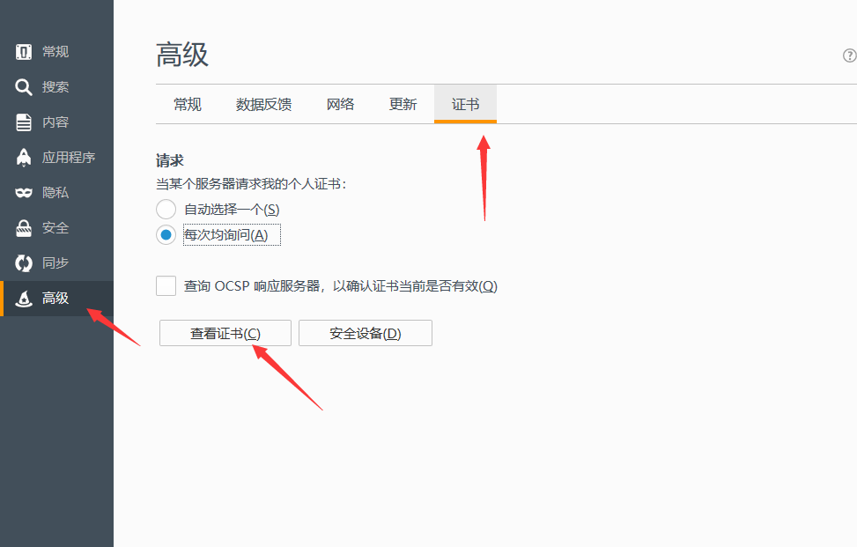Select 每次均询问(A) radio button
This screenshot has height=547, width=857.
166,235
